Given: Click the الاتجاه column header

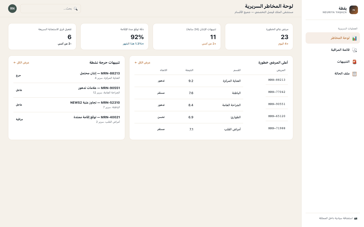Looking at the screenshot, I should click(164, 70).
